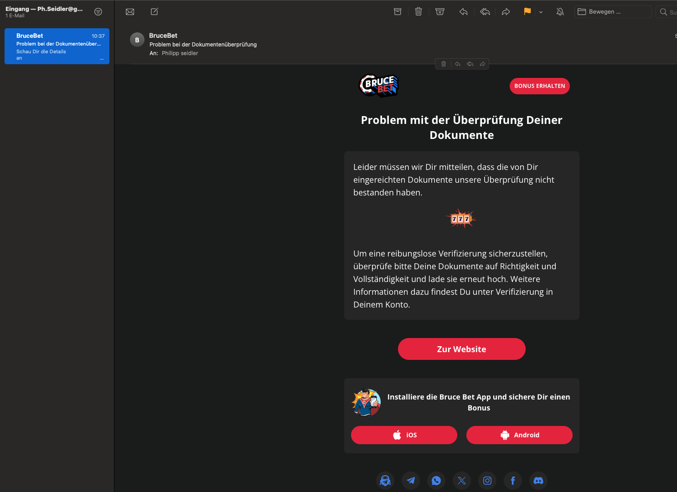Move the message to Junk
Image resolution: width=677 pixels, height=492 pixels.
point(440,12)
